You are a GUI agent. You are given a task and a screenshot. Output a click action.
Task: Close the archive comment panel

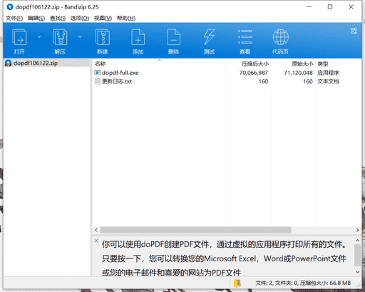(x=96, y=241)
